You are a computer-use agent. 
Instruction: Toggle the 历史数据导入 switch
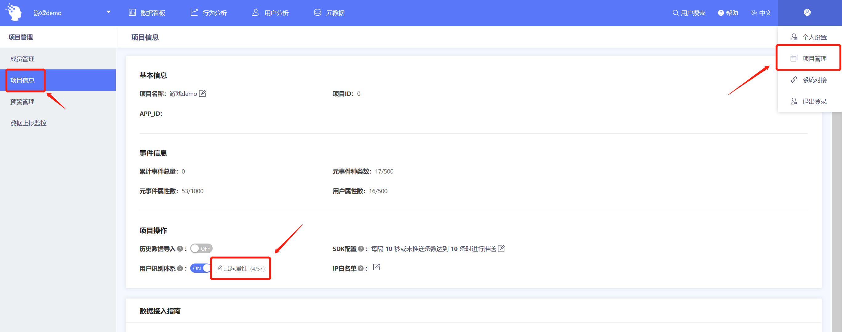point(201,248)
